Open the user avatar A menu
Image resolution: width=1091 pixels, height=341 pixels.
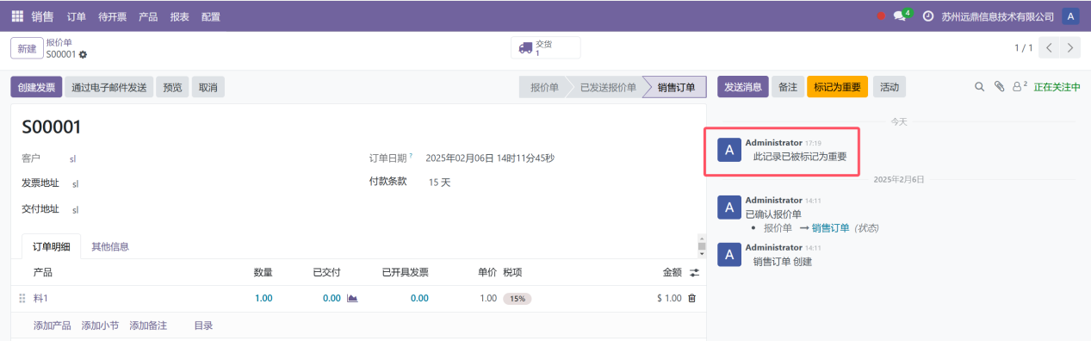pyautogui.click(x=1070, y=16)
